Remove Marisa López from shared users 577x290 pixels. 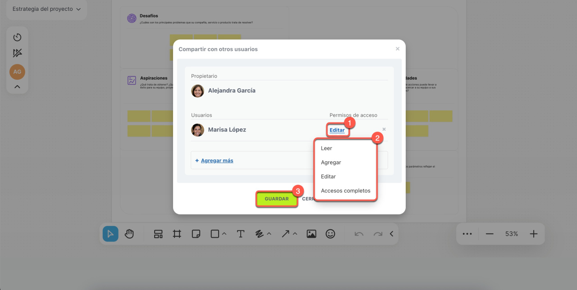384,129
